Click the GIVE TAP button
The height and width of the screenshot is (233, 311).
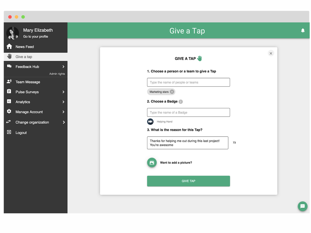point(188,181)
